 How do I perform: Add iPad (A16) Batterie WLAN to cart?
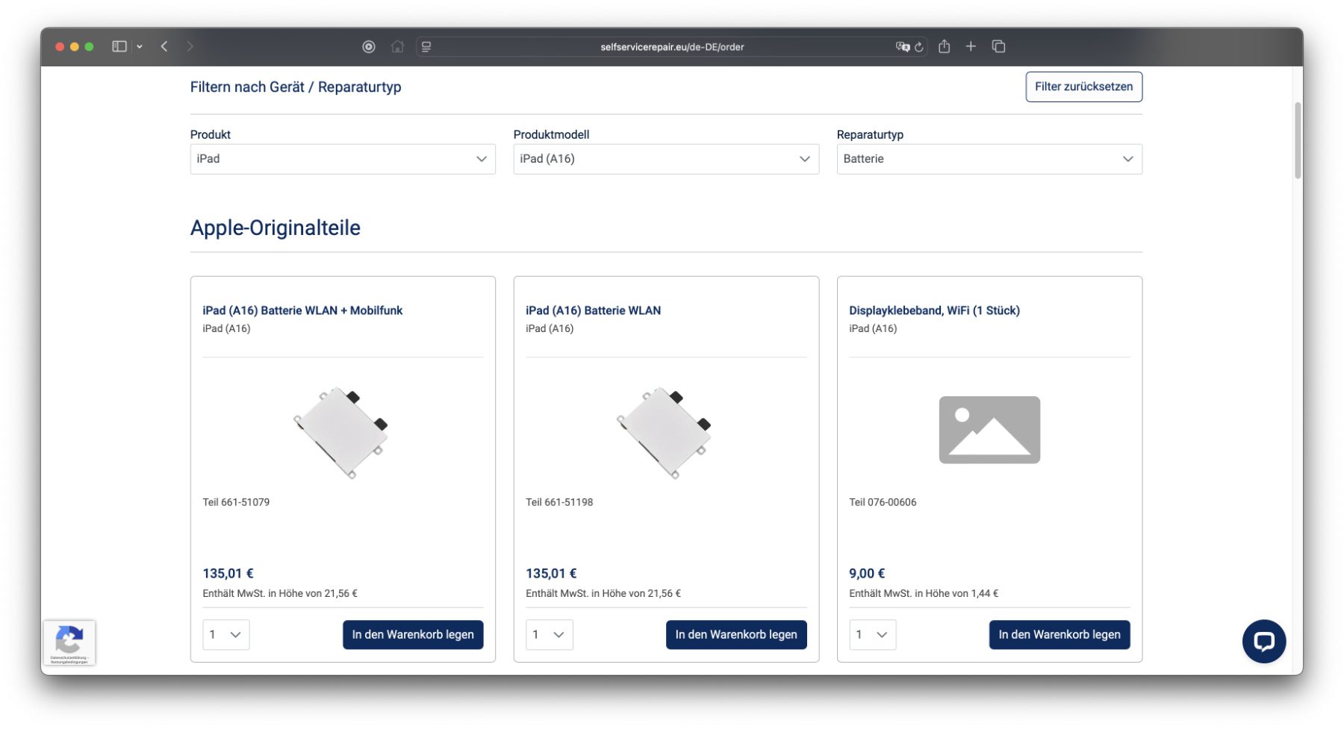click(x=735, y=635)
